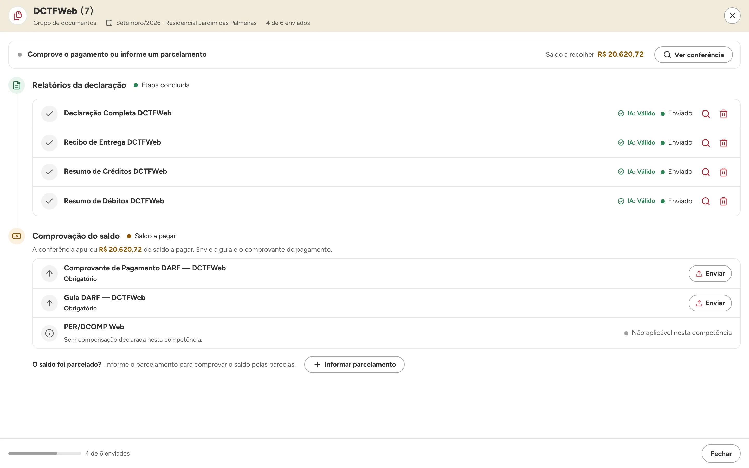This screenshot has height=468, width=749.
Task: Remove Resumo de Créditos DCTFWeb with trash icon
Action: pyautogui.click(x=723, y=172)
